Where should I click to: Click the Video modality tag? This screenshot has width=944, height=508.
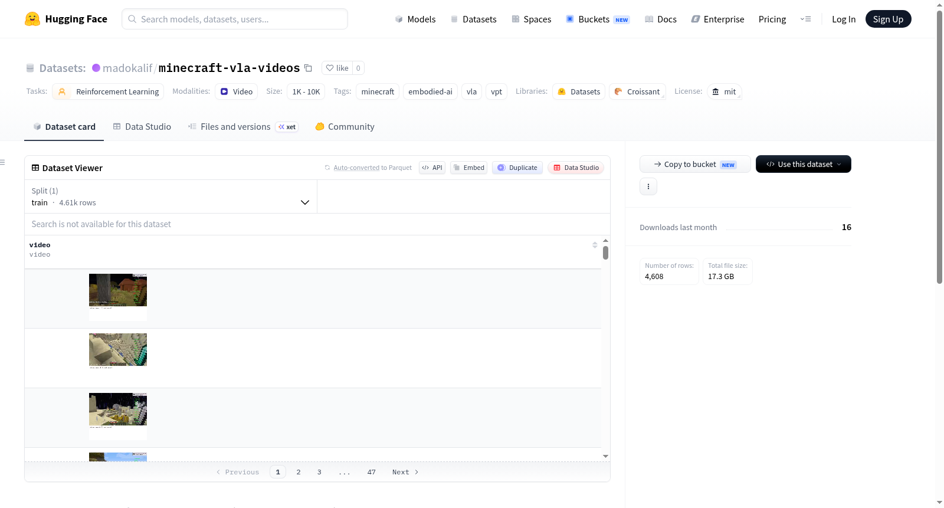237,91
